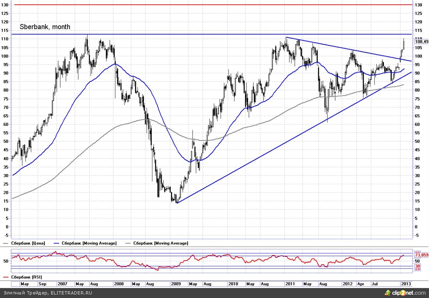Click the RSI 30 level label
The image size is (429, 298).
pos(418,266)
